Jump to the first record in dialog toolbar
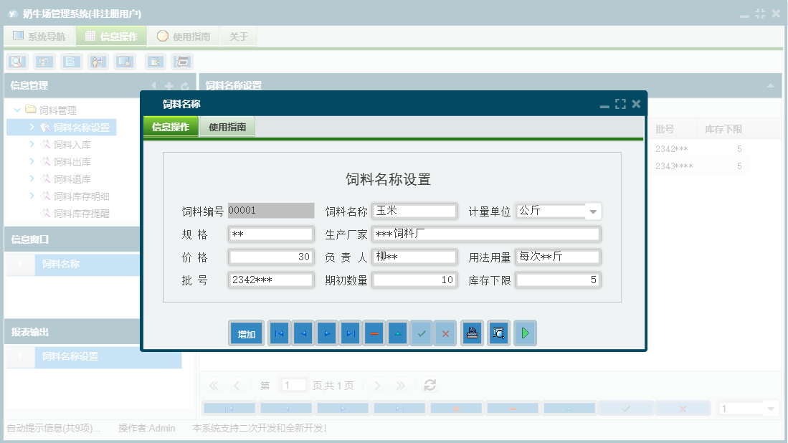The width and height of the screenshot is (788, 443). coord(279,333)
